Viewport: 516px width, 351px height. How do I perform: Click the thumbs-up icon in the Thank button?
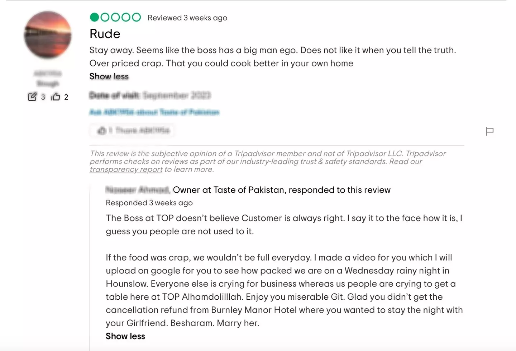pos(102,130)
